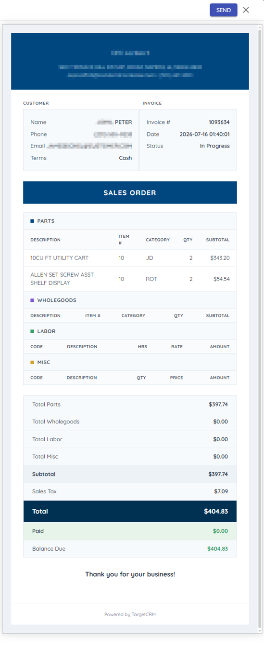
Task: Click the green LABOR section square icon
Action: point(32,331)
